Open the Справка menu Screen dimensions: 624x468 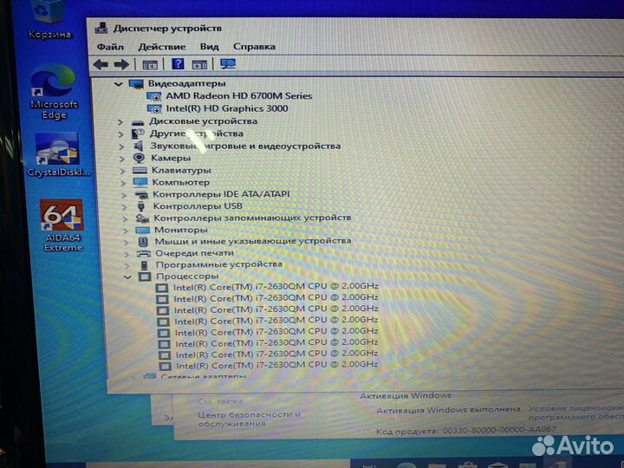click(x=254, y=47)
